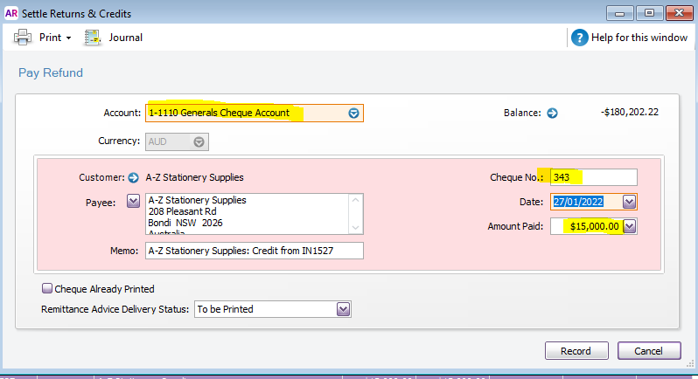
Task: Click the Help question mark icon
Action: click(579, 38)
